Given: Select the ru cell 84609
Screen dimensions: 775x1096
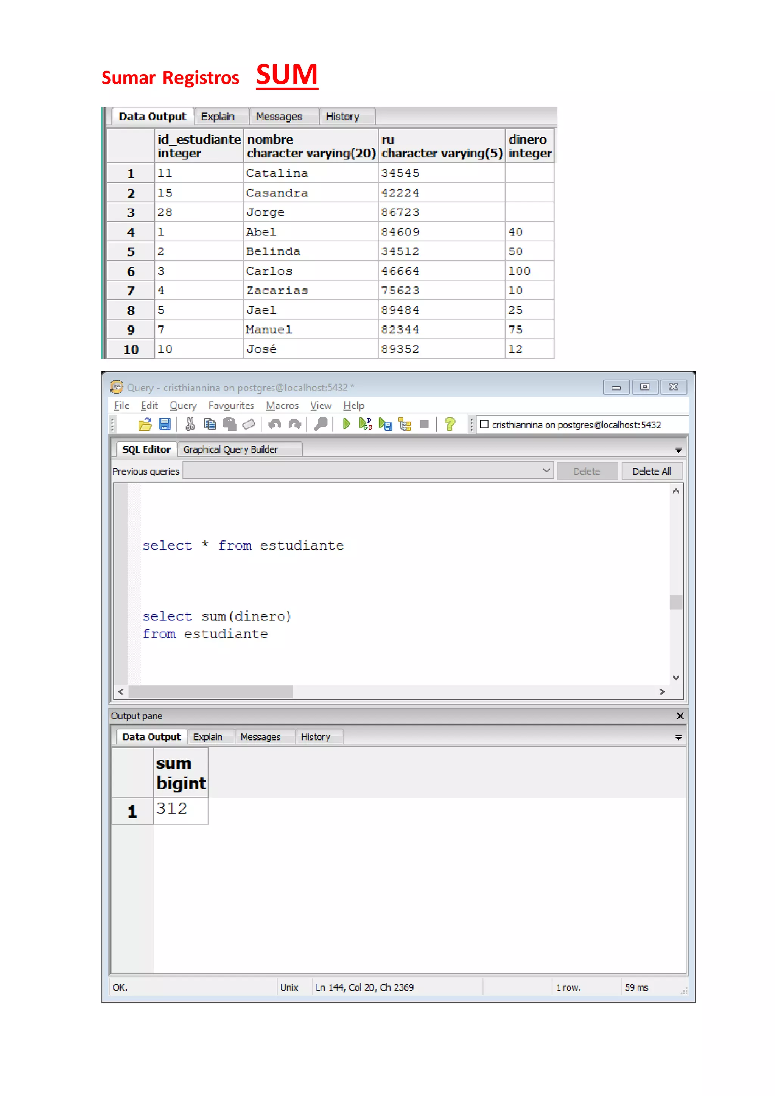Looking at the screenshot, I should click(x=442, y=232).
